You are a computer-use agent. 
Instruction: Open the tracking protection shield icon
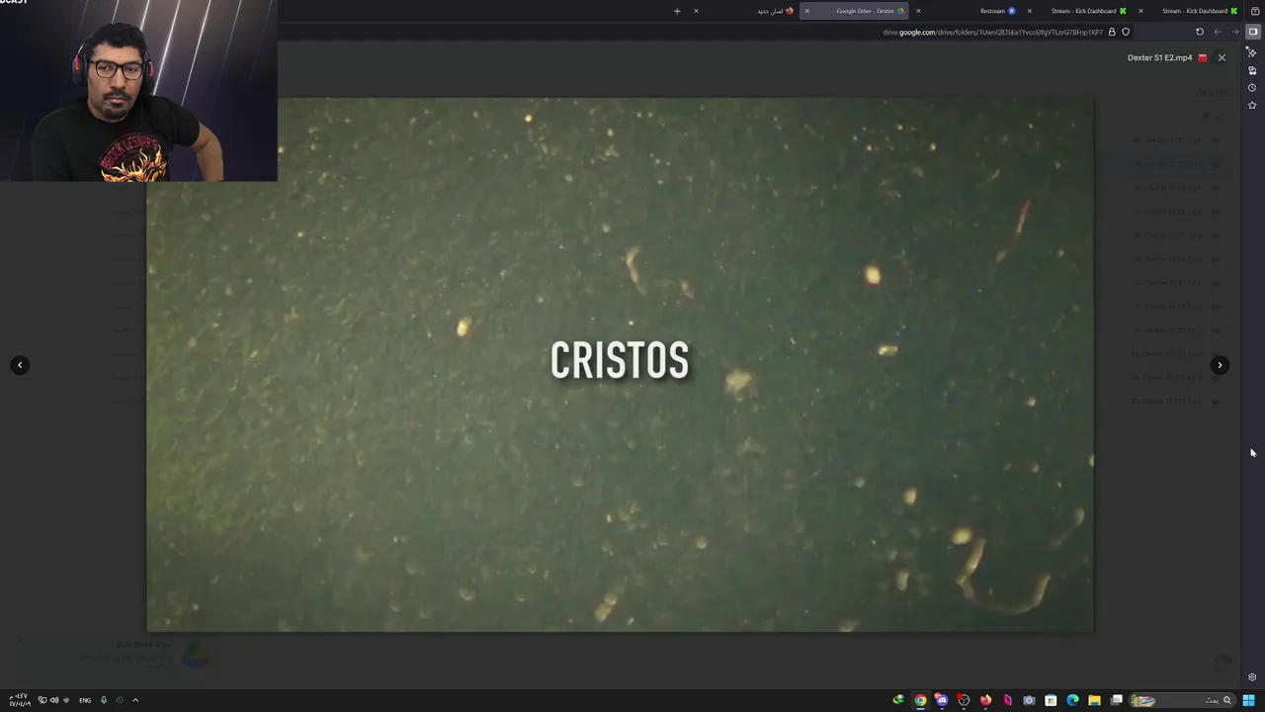point(1126,32)
